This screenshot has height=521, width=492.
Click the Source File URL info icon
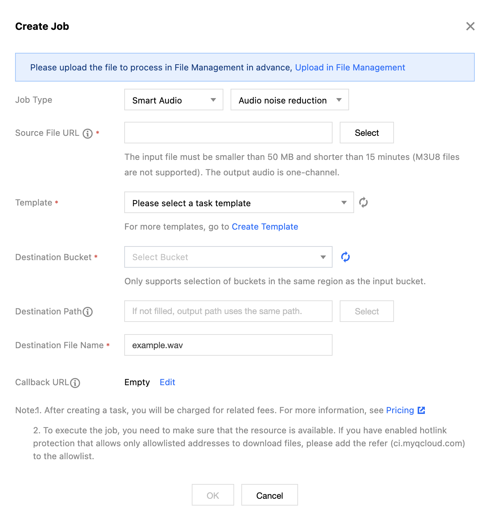(x=88, y=134)
